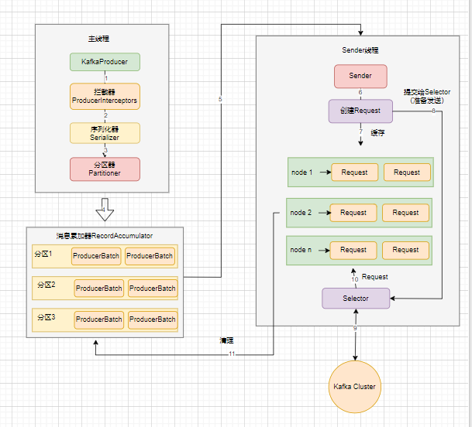Select the right Request box in node 1 row
This screenshot has height=427, width=472.
[407, 173]
